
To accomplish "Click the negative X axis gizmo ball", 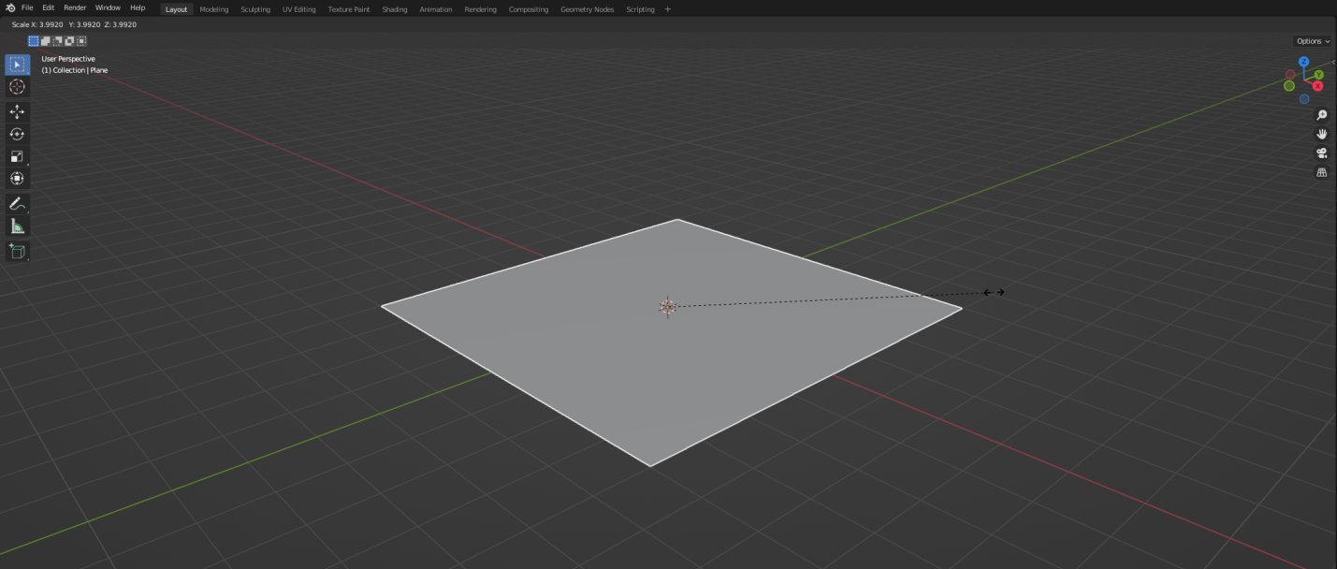I will 1290,74.
